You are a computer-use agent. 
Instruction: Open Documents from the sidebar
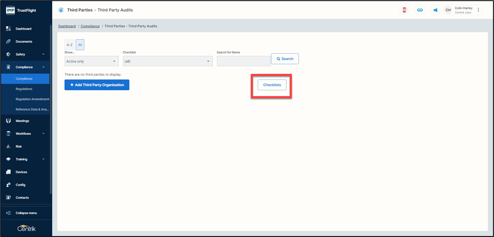(24, 41)
